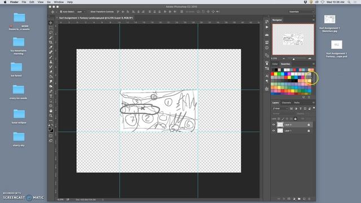Open the layer Kind filter dropdown

(280, 108)
